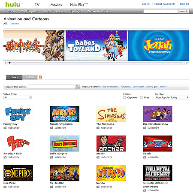Screen dimensions: 193x193
Task: Enable the Captions filter checkbox
Action: pyautogui.click(x=124, y=97)
